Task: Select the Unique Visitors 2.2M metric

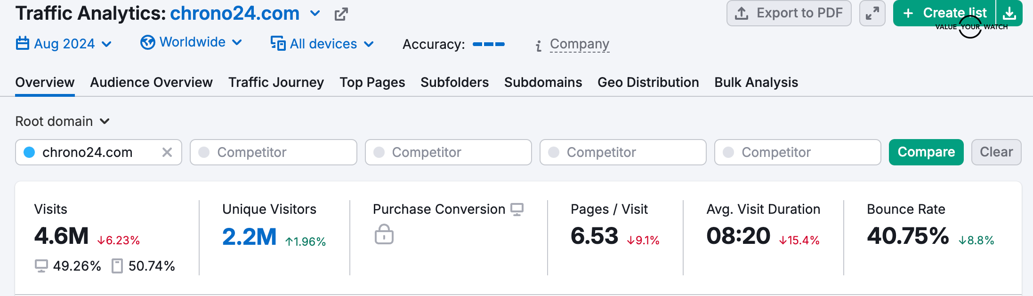Action: tap(249, 236)
